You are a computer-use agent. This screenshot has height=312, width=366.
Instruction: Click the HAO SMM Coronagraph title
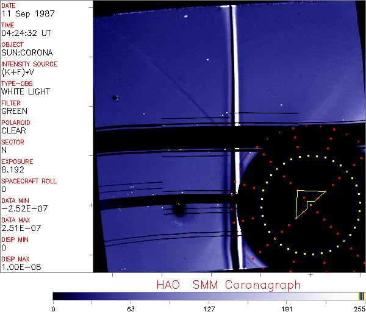click(x=229, y=285)
